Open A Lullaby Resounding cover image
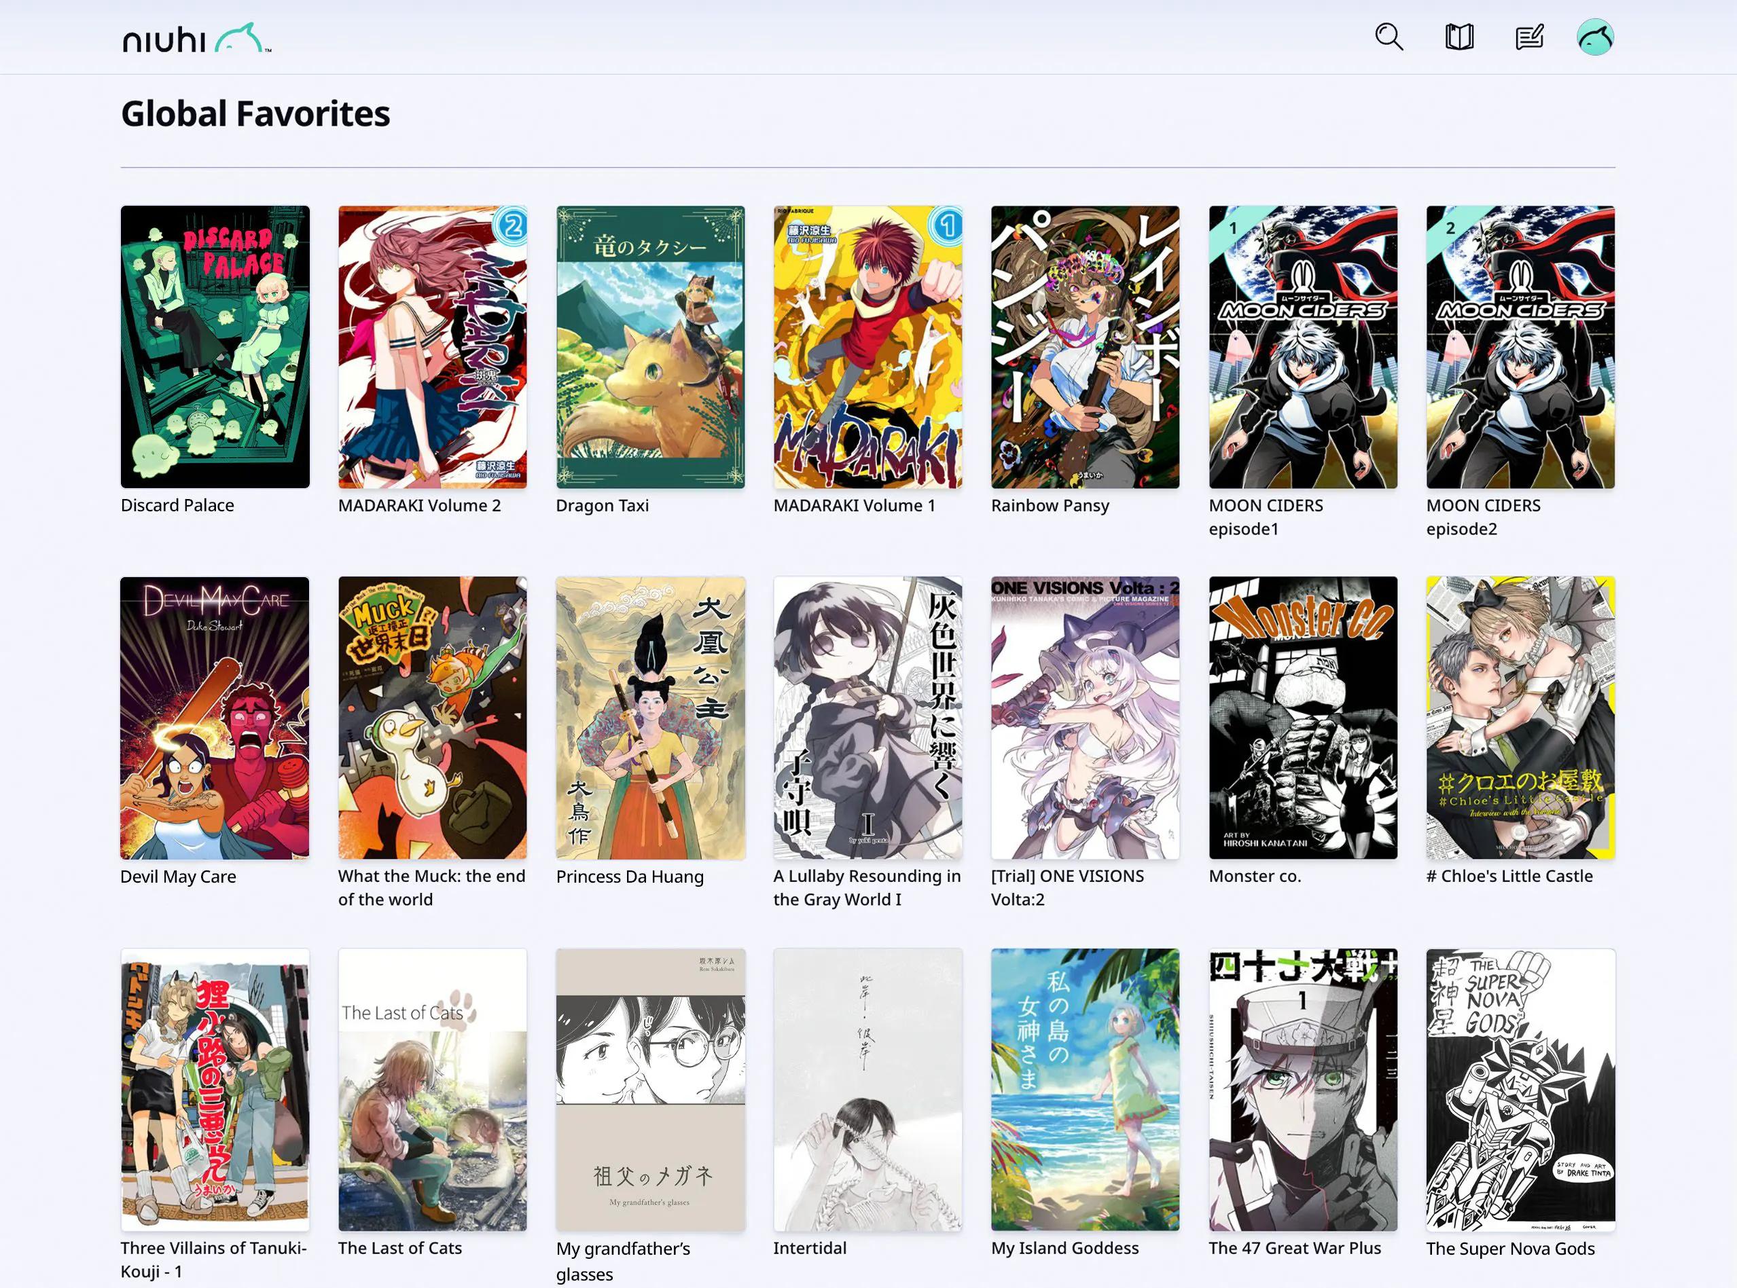1737x1288 pixels. [x=868, y=718]
